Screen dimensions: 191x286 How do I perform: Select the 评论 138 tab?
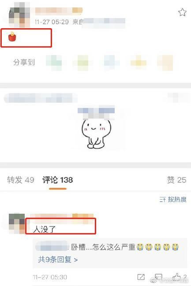coord(57,180)
